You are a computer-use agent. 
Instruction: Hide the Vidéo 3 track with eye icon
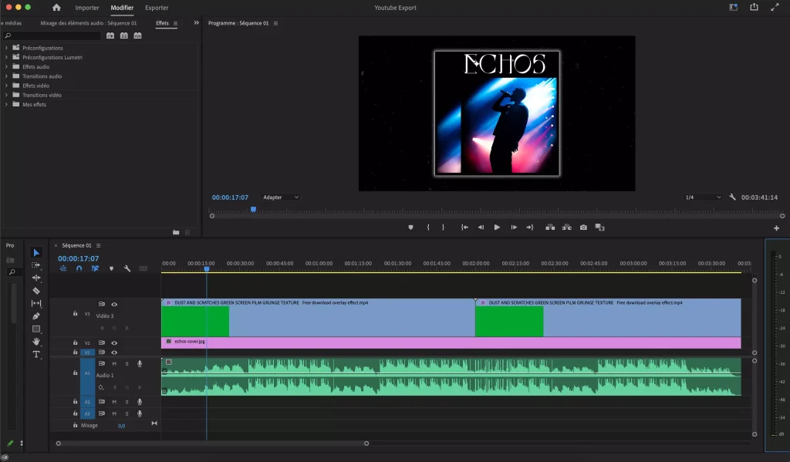pyautogui.click(x=114, y=305)
